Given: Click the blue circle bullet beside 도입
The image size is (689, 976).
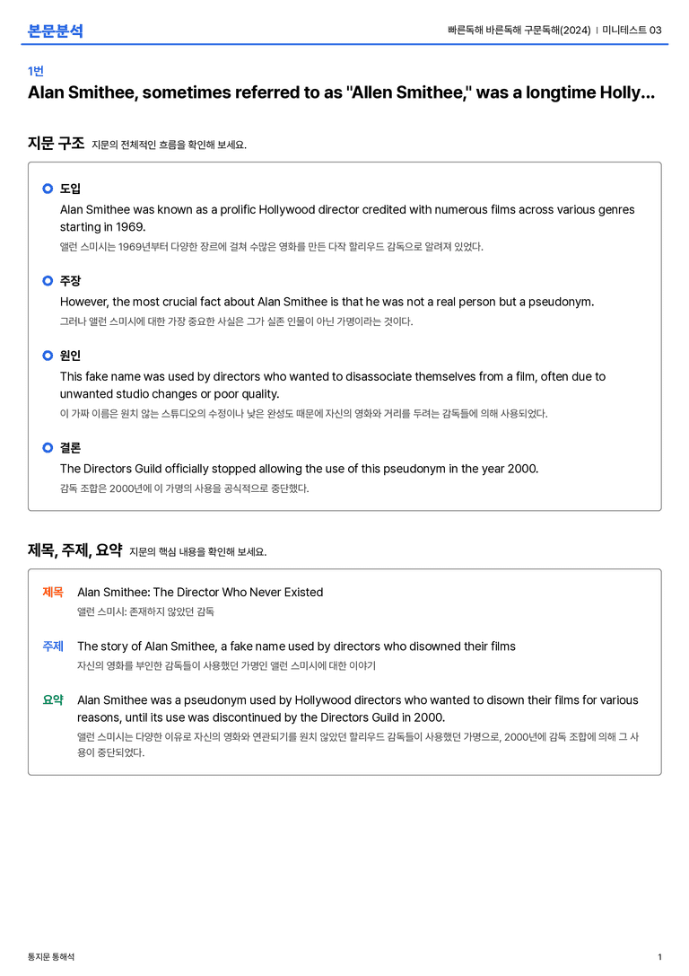Looking at the screenshot, I should (48, 189).
